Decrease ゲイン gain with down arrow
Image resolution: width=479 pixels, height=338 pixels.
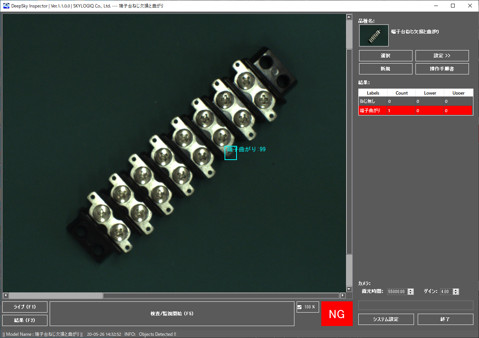(455, 293)
